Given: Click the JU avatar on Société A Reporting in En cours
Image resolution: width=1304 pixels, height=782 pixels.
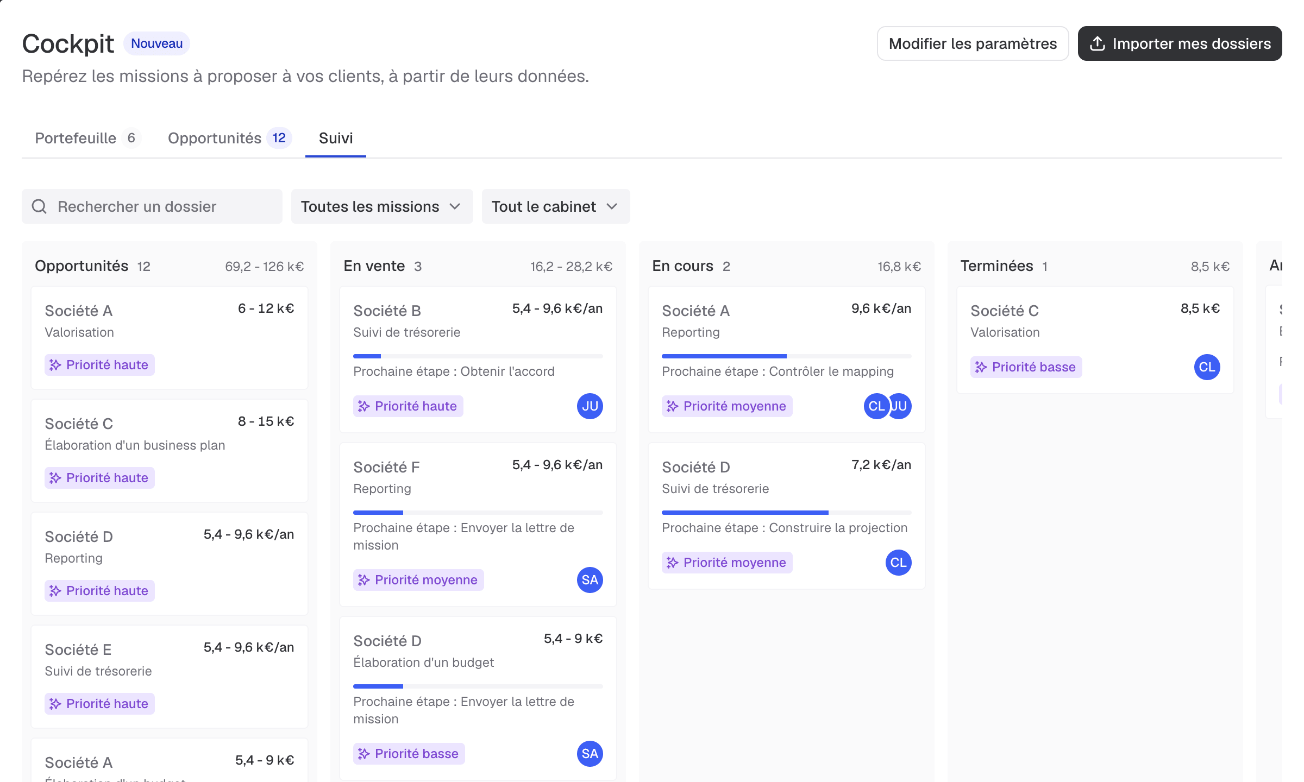Looking at the screenshot, I should click(901, 406).
